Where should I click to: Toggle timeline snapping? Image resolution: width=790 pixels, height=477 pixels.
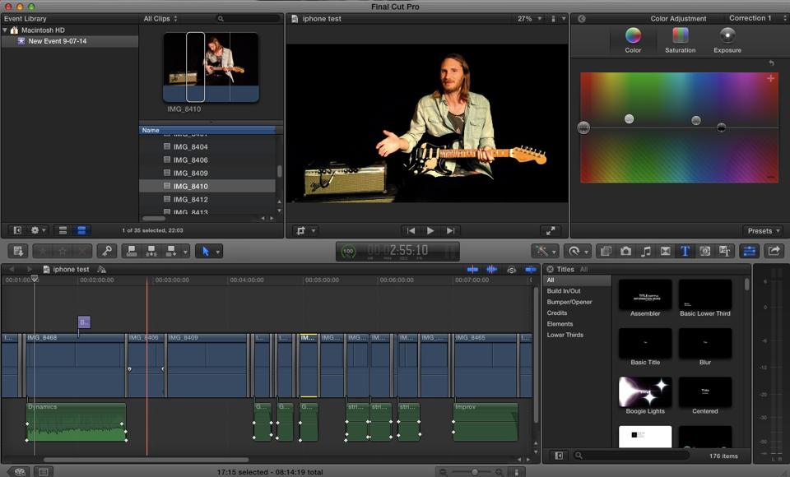coord(531,270)
